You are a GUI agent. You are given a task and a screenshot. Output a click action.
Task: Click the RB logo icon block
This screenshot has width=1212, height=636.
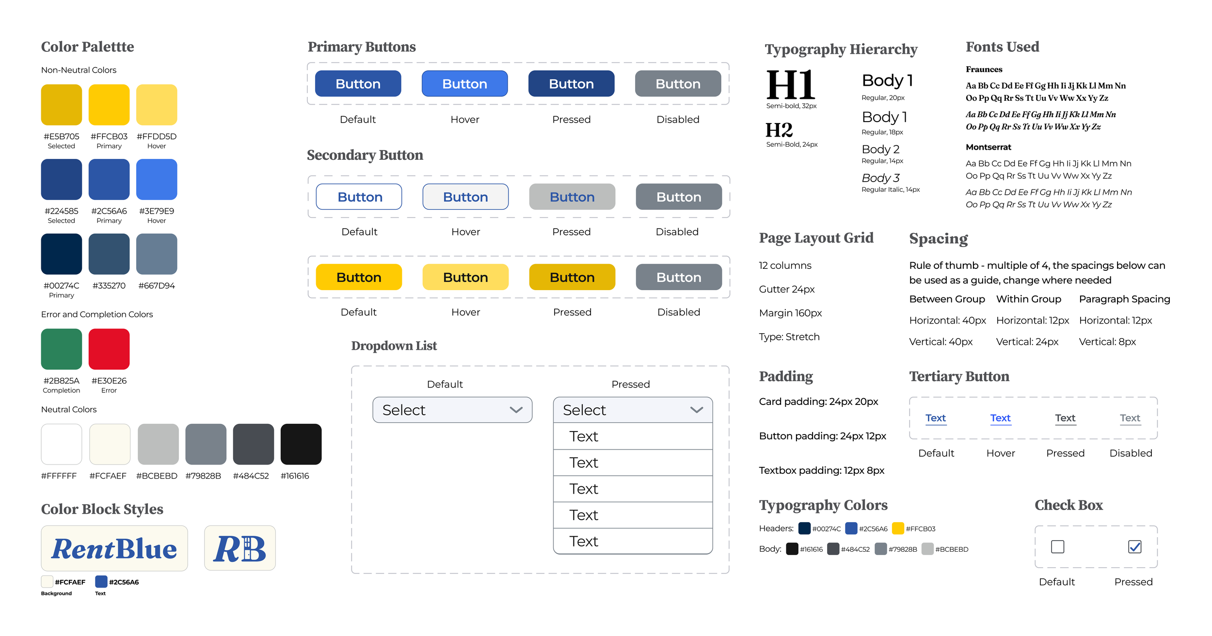[x=239, y=548]
